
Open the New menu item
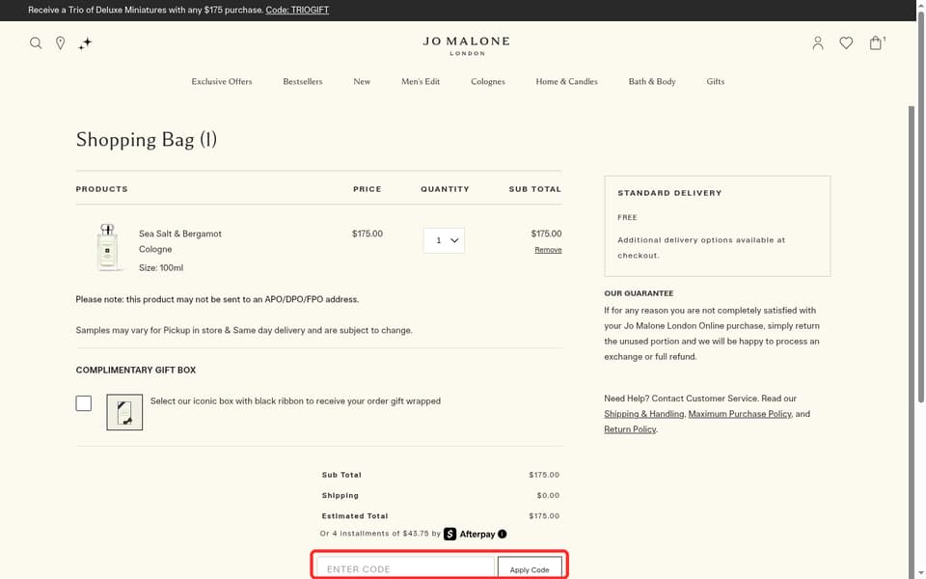pyautogui.click(x=362, y=81)
